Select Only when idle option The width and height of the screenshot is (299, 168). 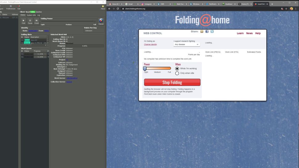click(x=177, y=73)
